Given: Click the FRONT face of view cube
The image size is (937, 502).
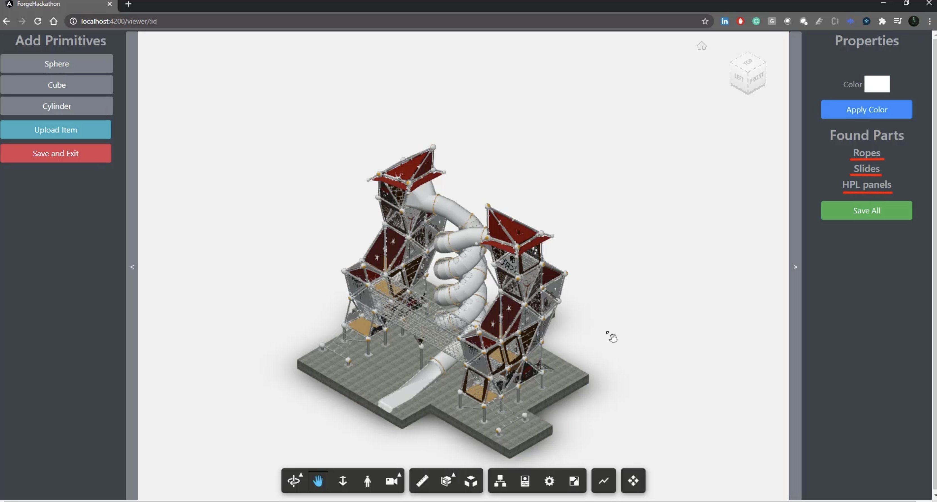Looking at the screenshot, I should [x=757, y=78].
